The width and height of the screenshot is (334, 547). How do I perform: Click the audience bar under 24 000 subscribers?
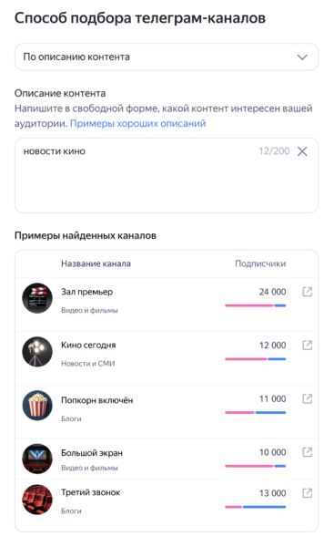[256, 305]
